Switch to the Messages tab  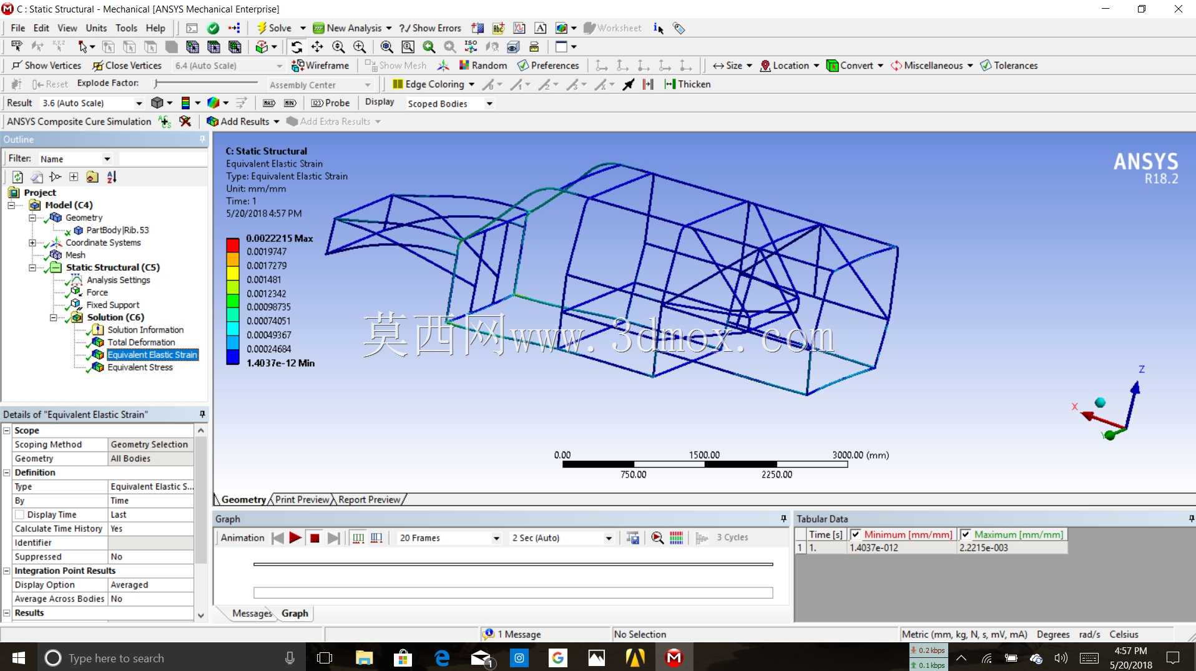(252, 613)
